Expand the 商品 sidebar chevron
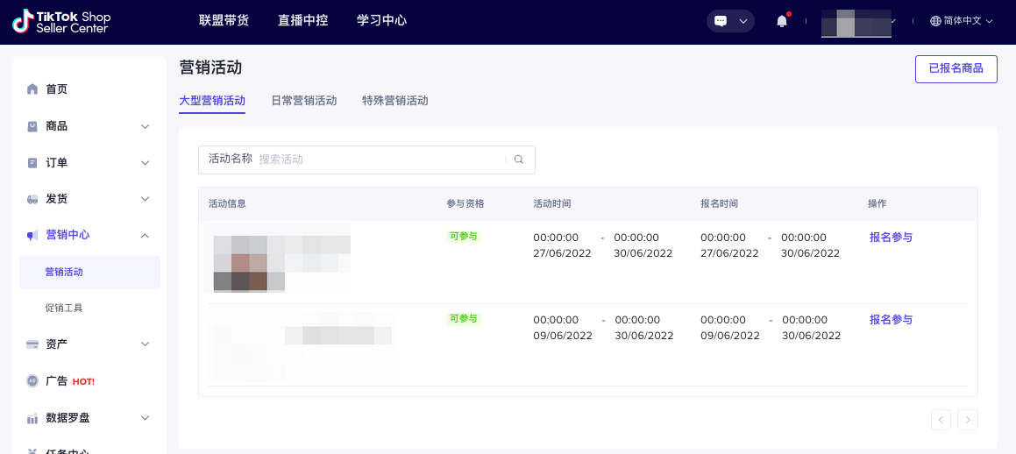This screenshot has width=1016, height=454. click(x=146, y=126)
